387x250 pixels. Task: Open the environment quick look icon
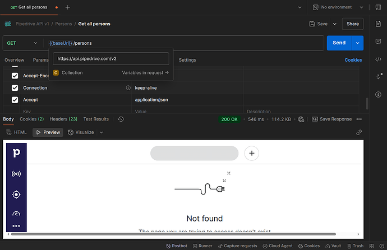click(x=378, y=7)
